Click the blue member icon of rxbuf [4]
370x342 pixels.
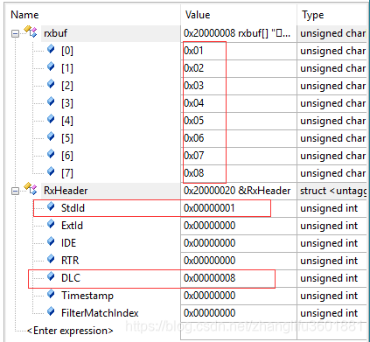click(x=51, y=119)
